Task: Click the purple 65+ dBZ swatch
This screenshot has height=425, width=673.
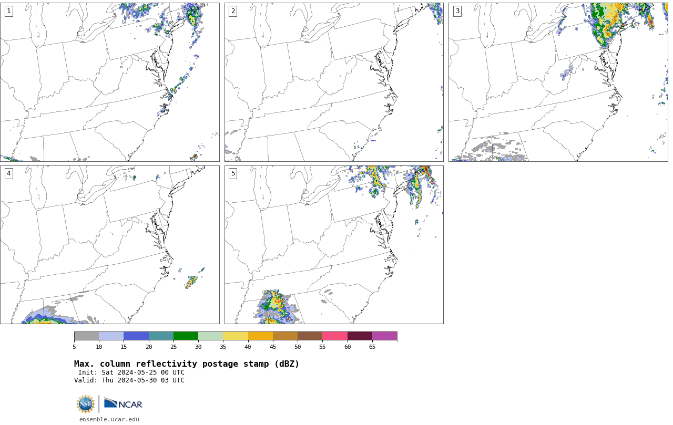Action: tap(384, 336)
